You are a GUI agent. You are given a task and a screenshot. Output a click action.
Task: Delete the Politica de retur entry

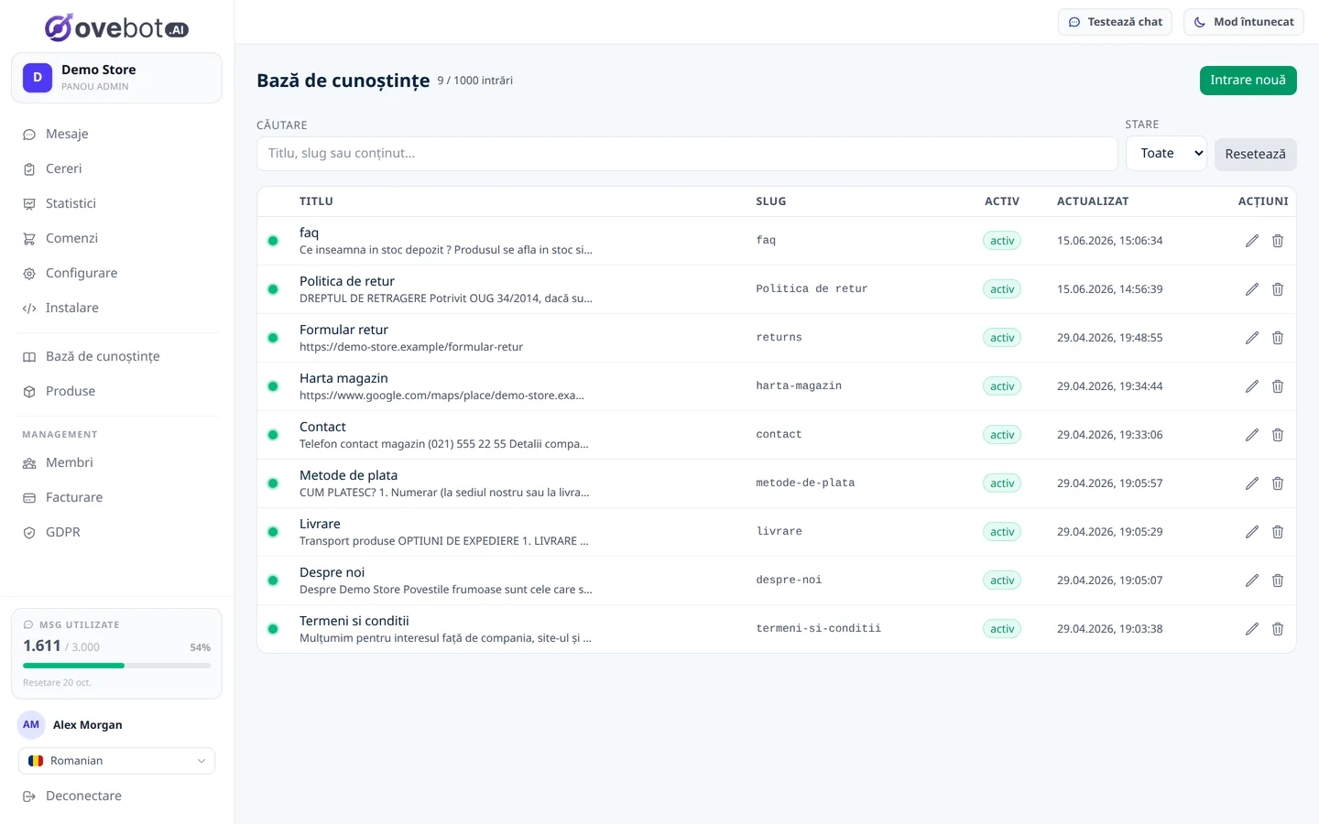pos(1278,289)
